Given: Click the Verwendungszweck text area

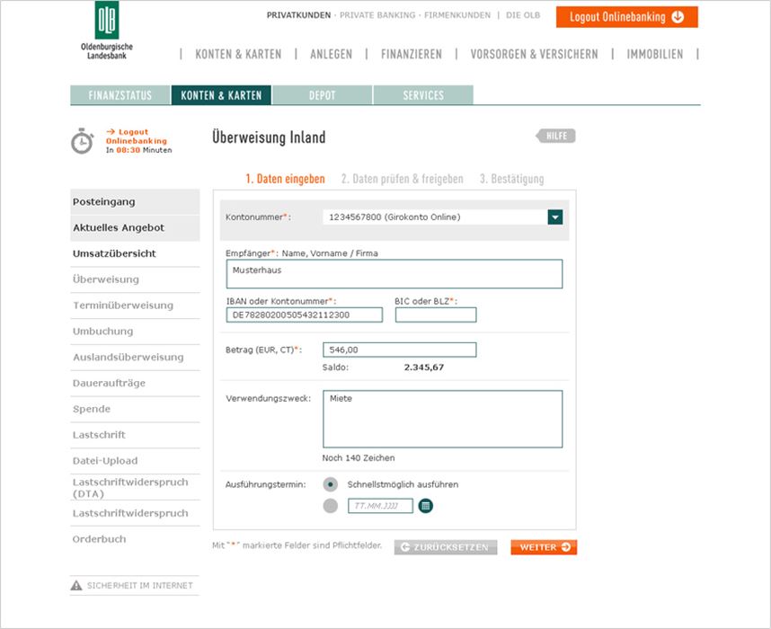Looking at the screenshot, I should (x=442, y=419).
